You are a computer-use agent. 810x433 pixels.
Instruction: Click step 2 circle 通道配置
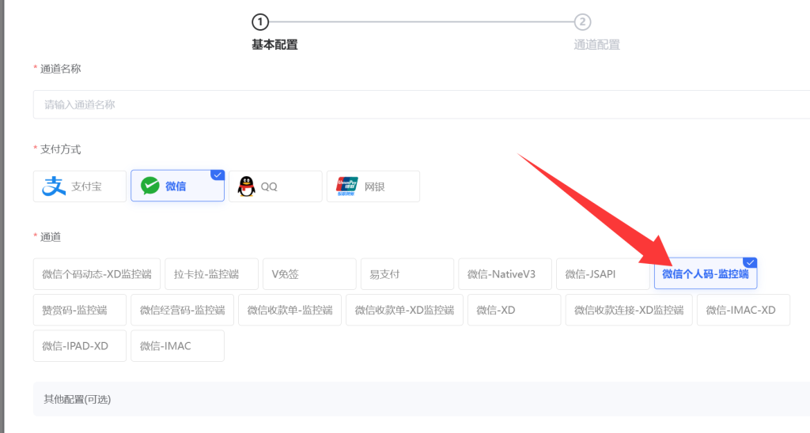[x=583, y=22]
